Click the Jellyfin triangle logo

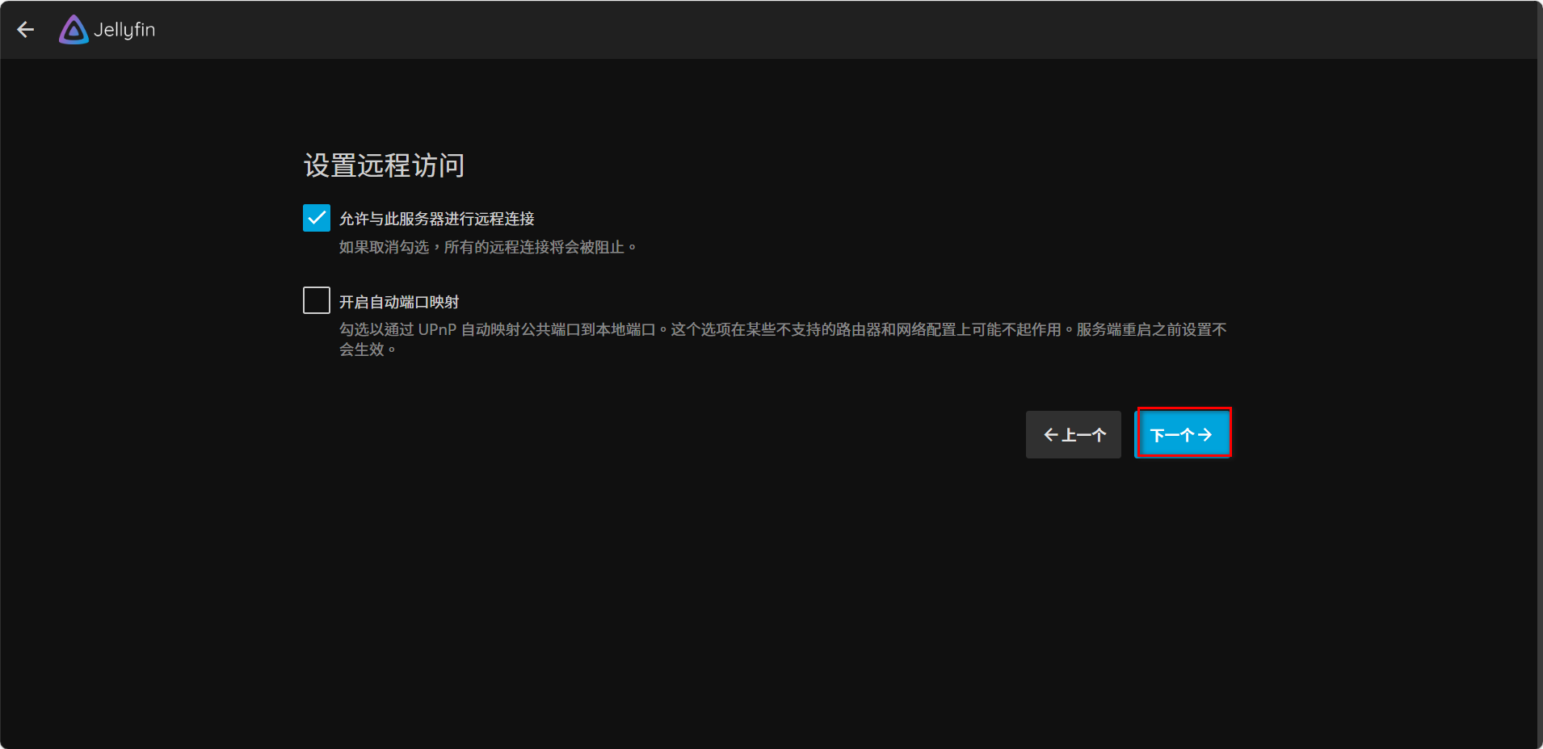point(74,30)
